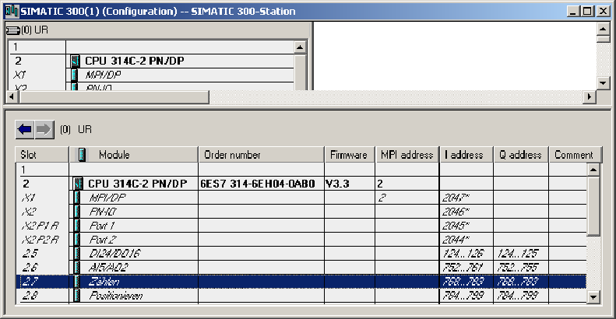This screenshot has height=319, width=616.
Task: Click the MPI address column header
Action: pos(407,155)
